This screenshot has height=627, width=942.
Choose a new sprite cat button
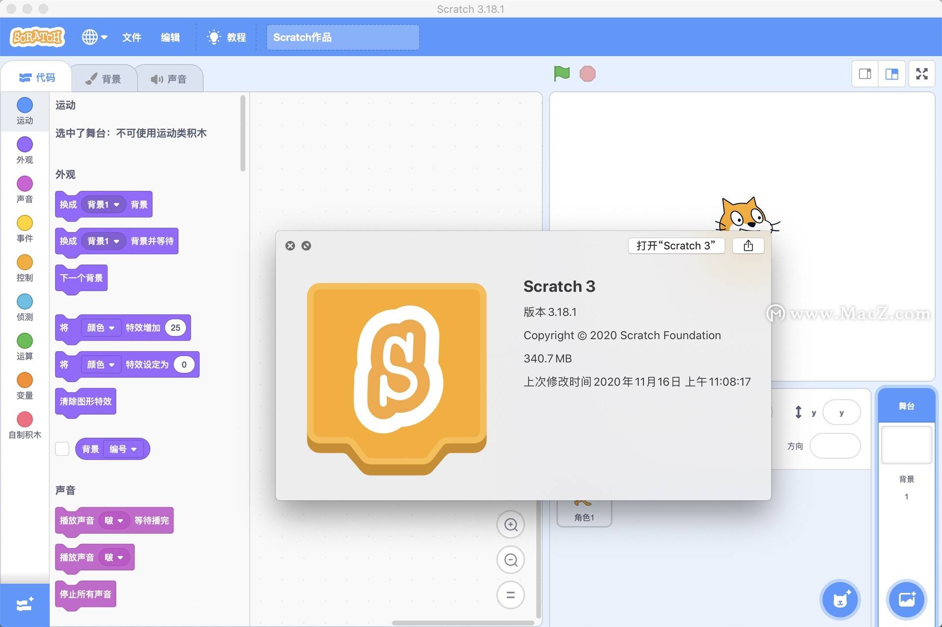coord(840,599)
